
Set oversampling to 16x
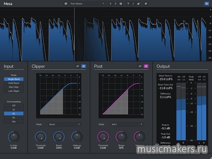click(14, 122)
